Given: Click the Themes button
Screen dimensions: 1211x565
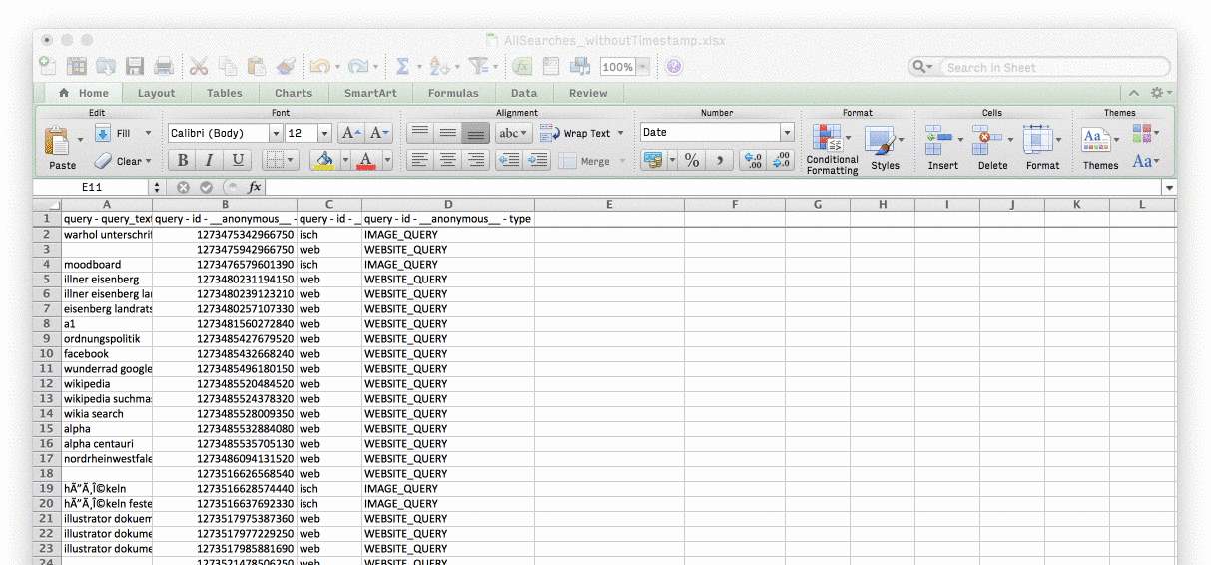Looking at the screenshot, I should pyautogui.click(x=1100, y=148).
